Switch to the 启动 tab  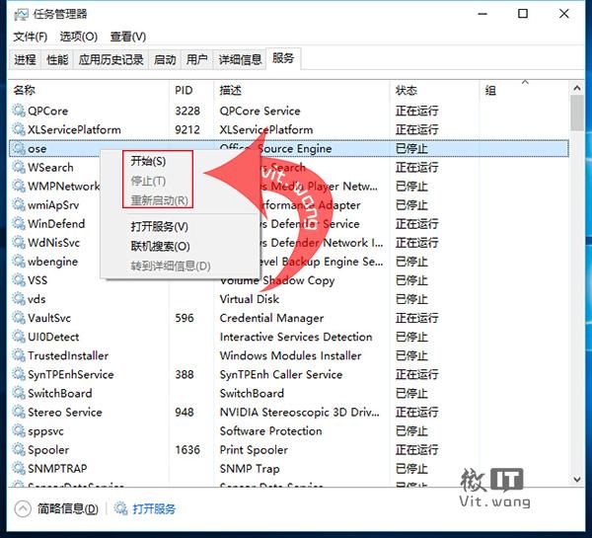coord(165,59)
